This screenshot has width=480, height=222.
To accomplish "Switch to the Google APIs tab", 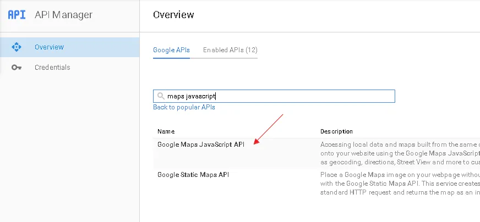I will 171,50.
